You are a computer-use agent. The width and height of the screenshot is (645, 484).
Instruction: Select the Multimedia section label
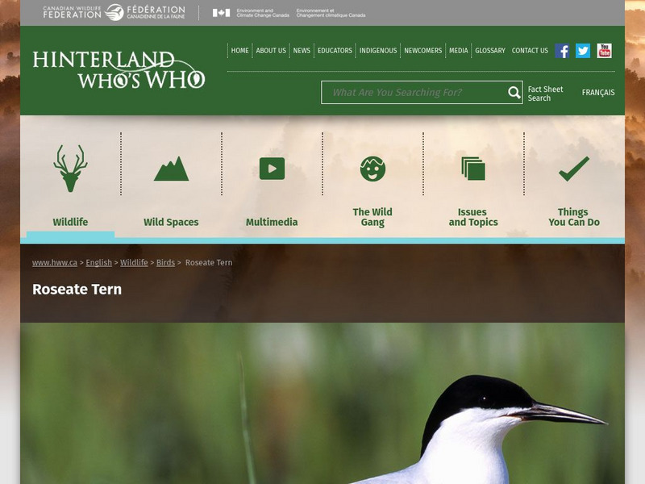272,223
